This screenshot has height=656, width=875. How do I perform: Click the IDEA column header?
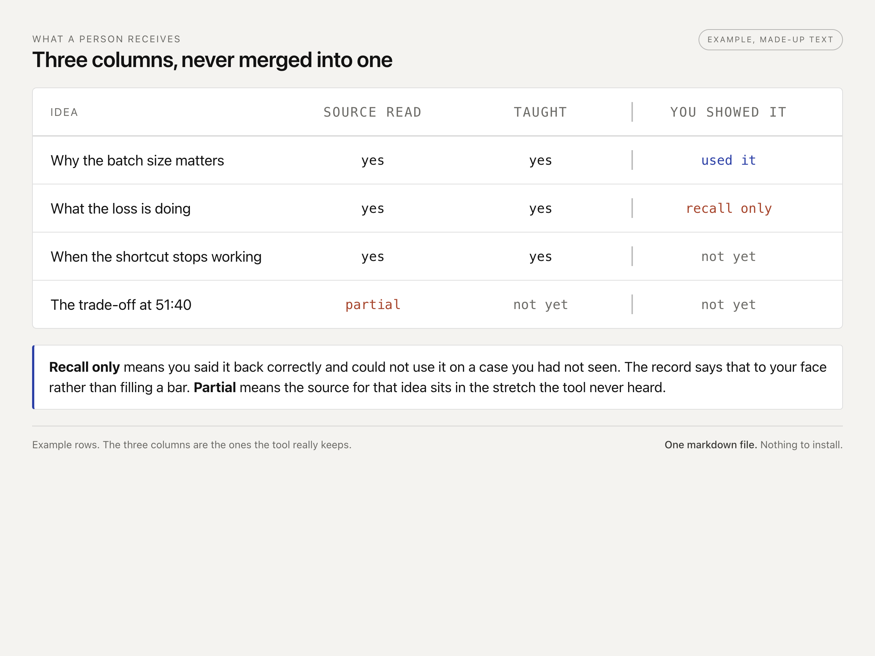(64, 112)
